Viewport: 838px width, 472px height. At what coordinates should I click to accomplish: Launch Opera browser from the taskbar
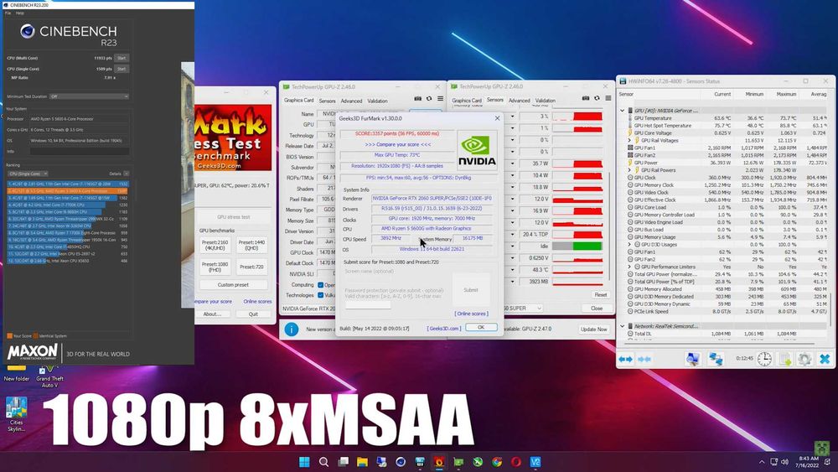pos(516,462)
